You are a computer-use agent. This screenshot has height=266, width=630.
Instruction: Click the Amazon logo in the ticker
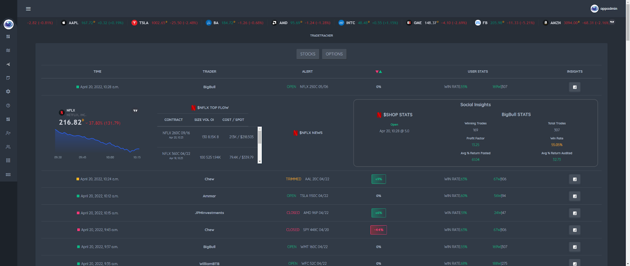click(x=545, y=23)
